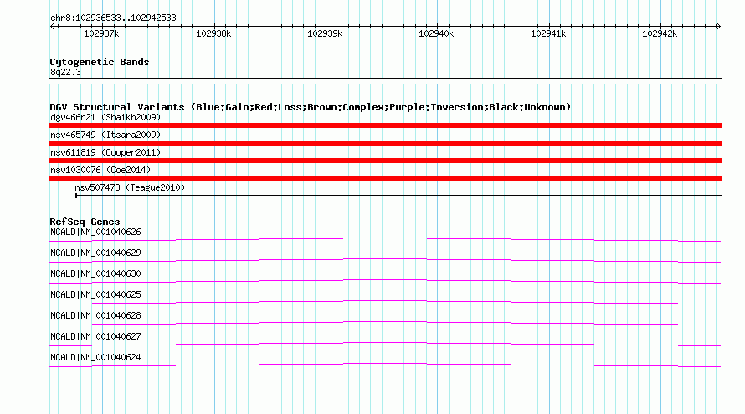
Task: Select the Cytogenetic Bands track heading
Action: pyautogui.click(x=100, y=62)
